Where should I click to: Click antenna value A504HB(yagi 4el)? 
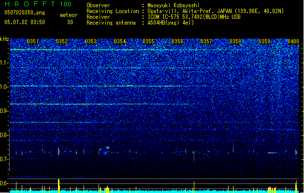click(x=171, y=23)
